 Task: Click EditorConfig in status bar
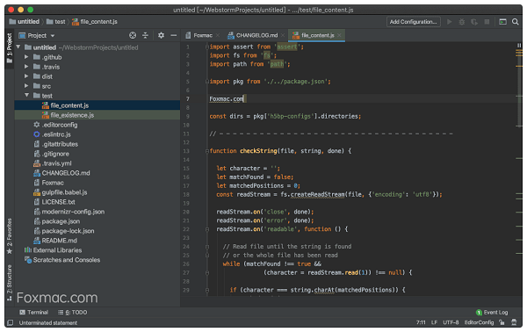click(479, 322)
